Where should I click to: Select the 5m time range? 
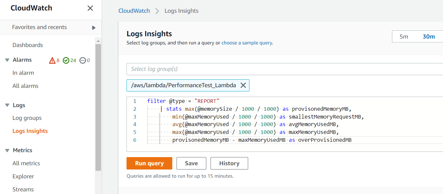point(404,37)
